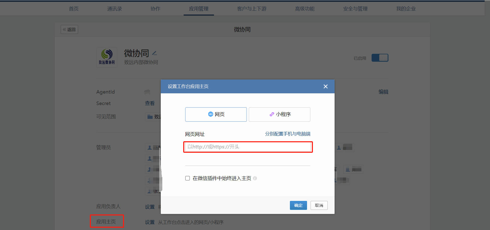Click the mini-program icon on 小程序 button
490x230 pixels.
[x=272, y=114]
